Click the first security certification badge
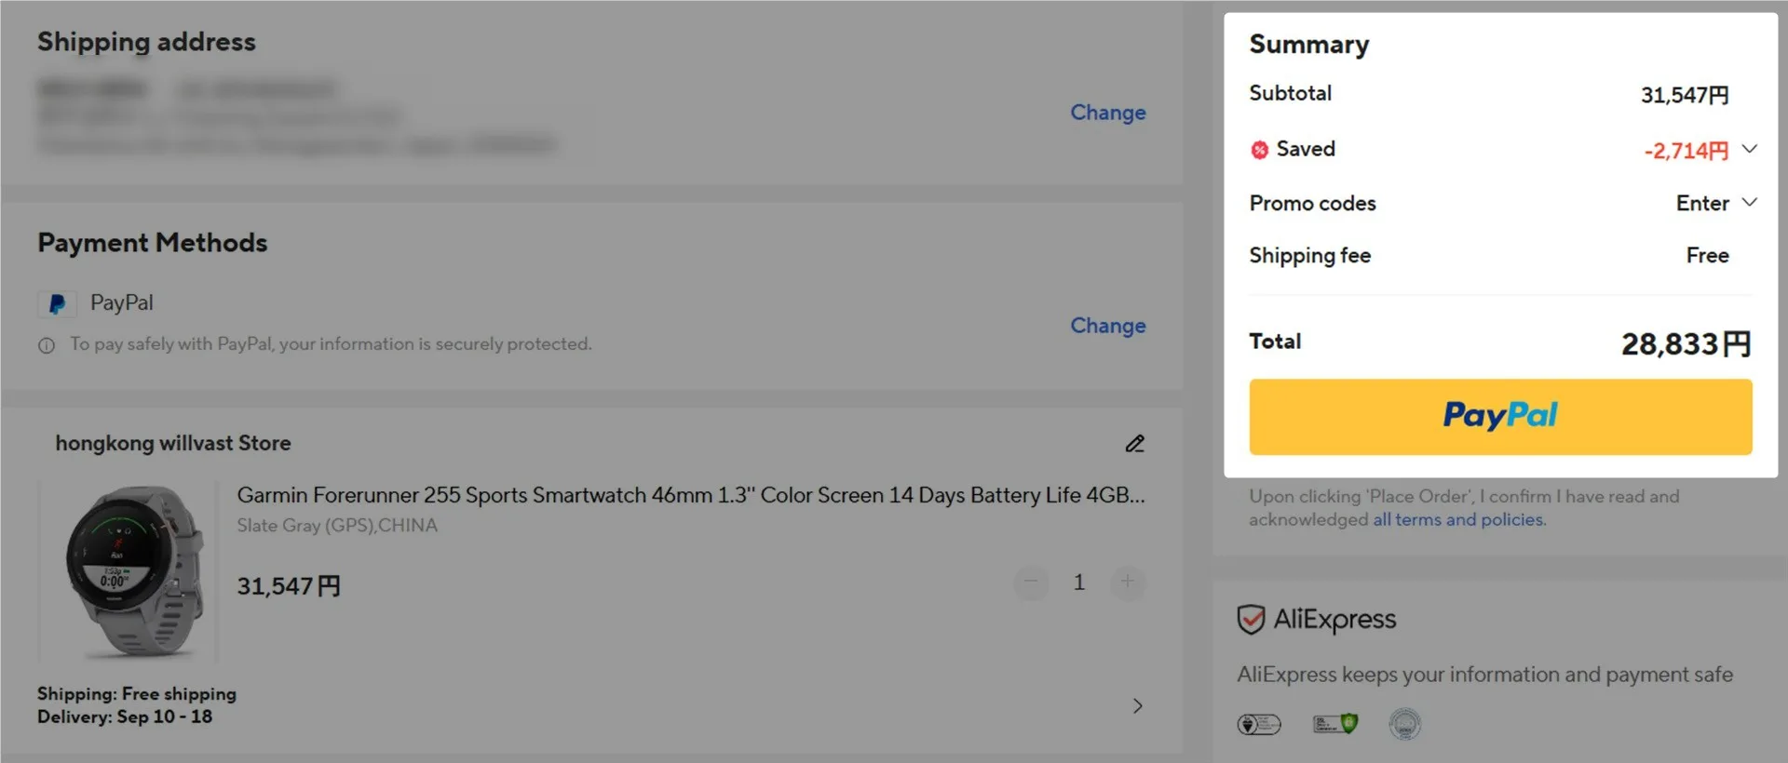The height and width of the screenshot is (763, 1788). coord(1259,724)
